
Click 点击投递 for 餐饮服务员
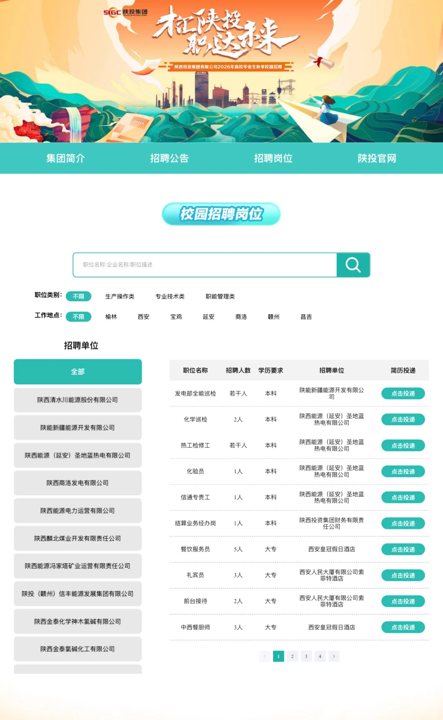point(403,549)
